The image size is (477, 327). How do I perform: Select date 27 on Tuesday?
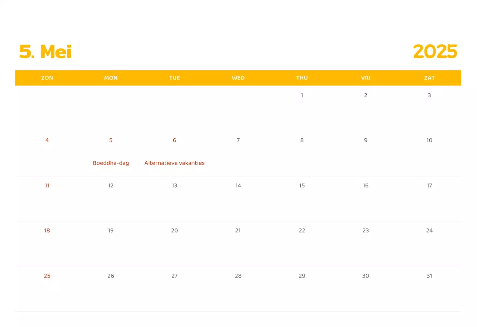174,276
